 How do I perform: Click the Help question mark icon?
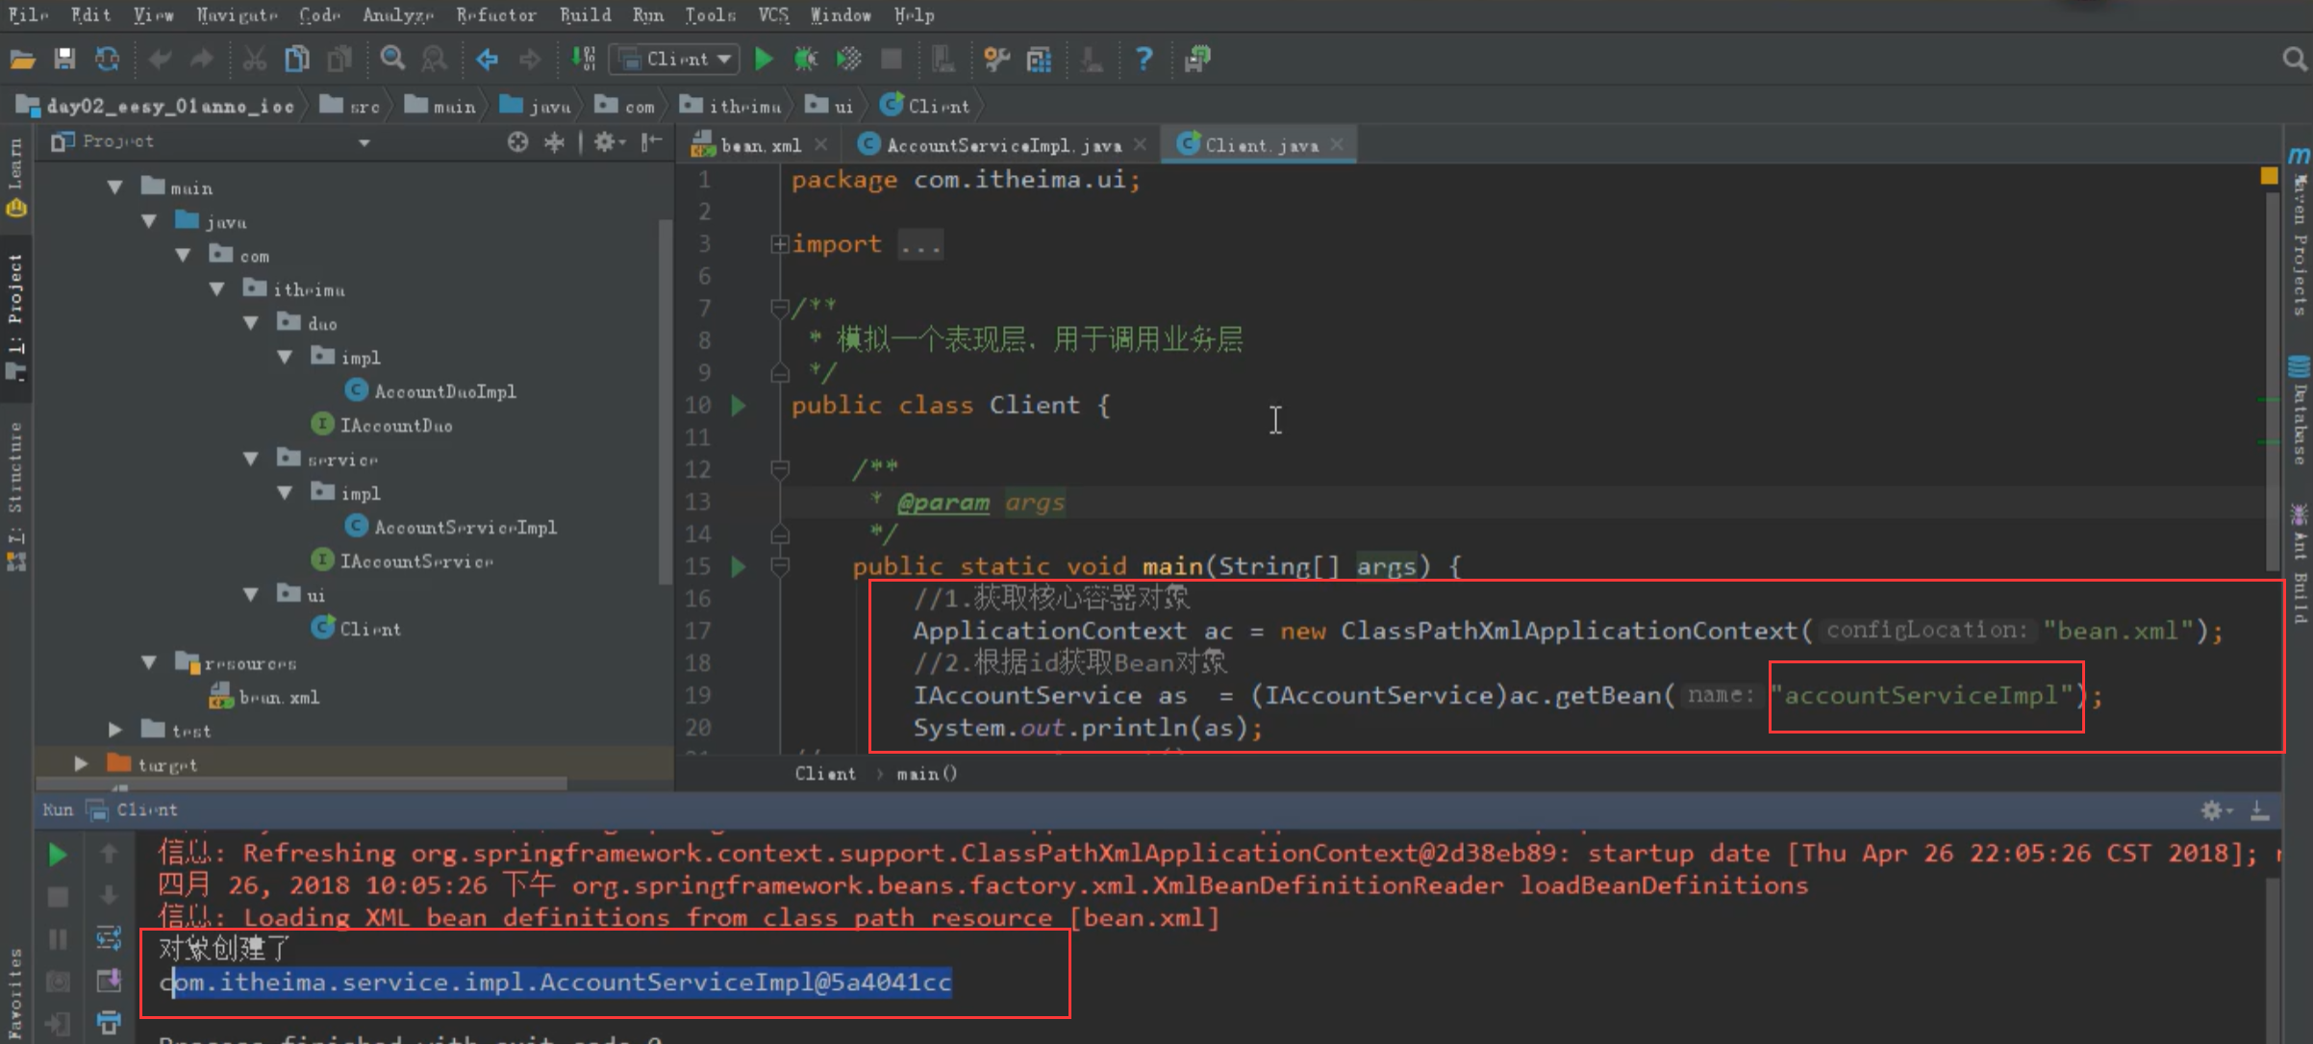tap(1143, 60)
